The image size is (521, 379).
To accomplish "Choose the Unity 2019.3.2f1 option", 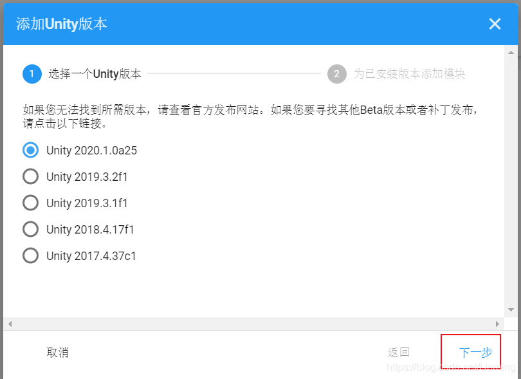I will coord(31,176).
